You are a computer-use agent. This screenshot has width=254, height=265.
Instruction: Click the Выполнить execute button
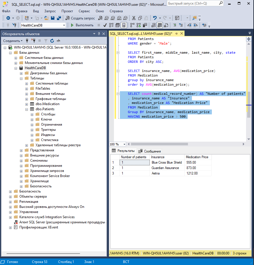tap(82, 25)
